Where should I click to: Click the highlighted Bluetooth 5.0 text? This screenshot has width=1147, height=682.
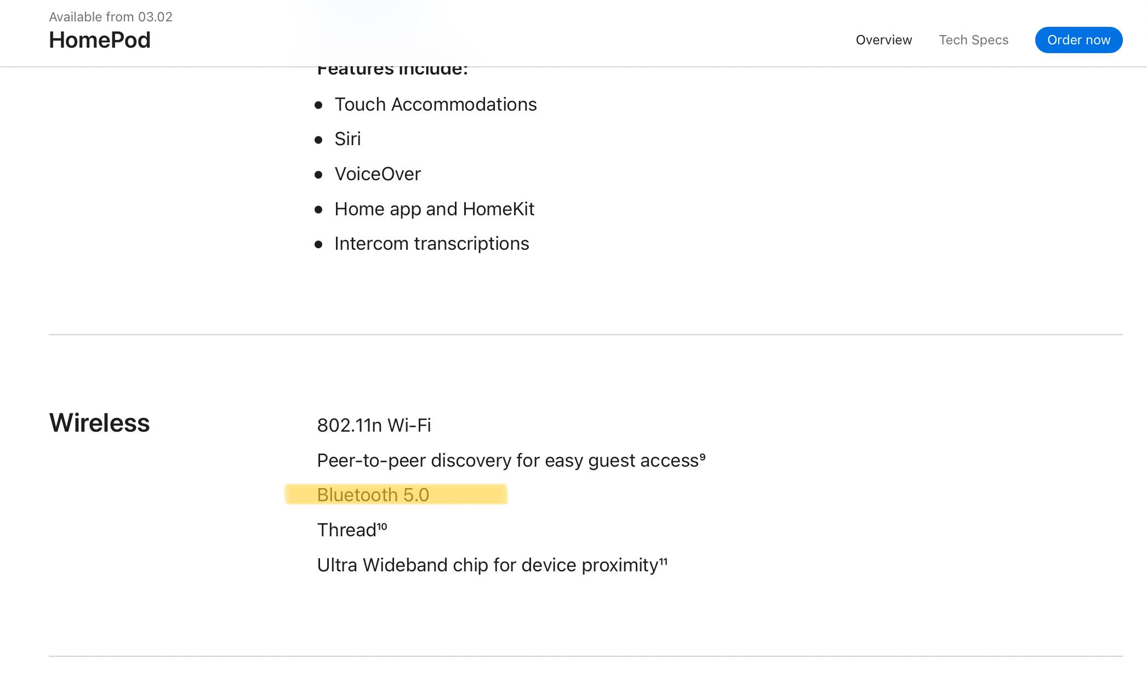point(373,495)
